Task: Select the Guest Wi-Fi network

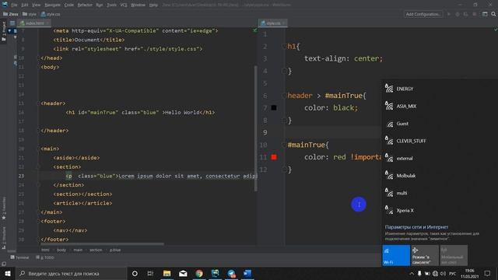Action: click(x=440, y=124)
